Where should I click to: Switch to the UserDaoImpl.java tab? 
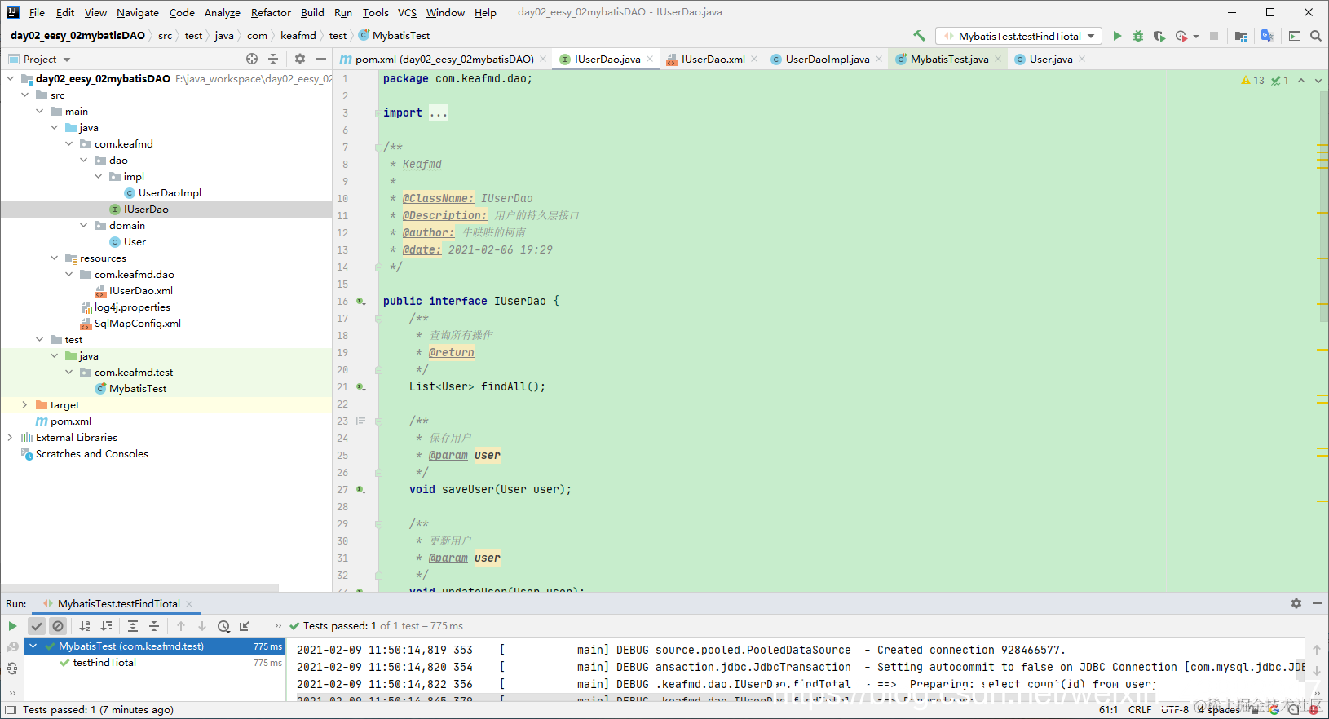click(828, 59)
